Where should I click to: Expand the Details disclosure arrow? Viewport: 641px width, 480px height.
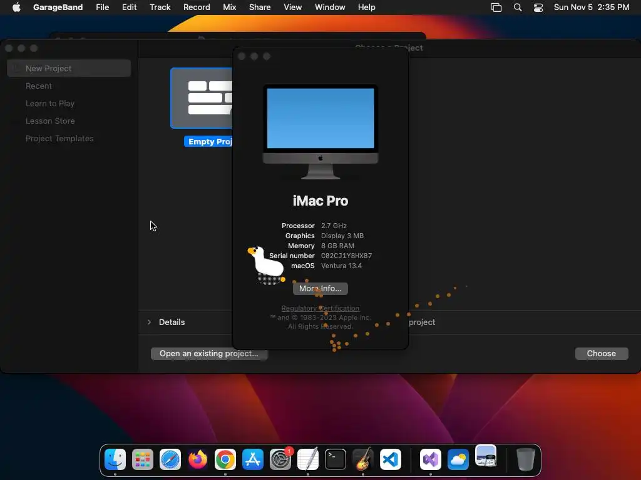(149, 322)
